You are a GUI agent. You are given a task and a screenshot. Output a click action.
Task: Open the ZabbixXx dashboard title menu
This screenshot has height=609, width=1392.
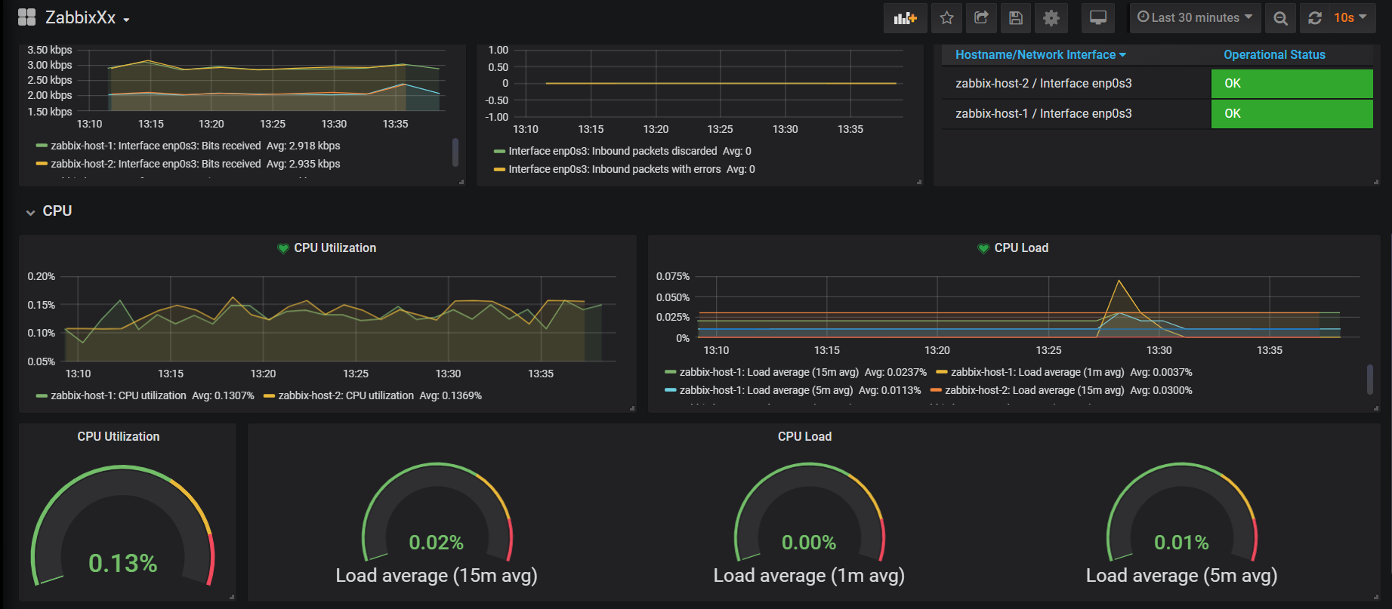tap(87, 17)
